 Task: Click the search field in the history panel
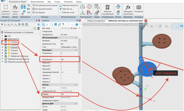point(17,28)
